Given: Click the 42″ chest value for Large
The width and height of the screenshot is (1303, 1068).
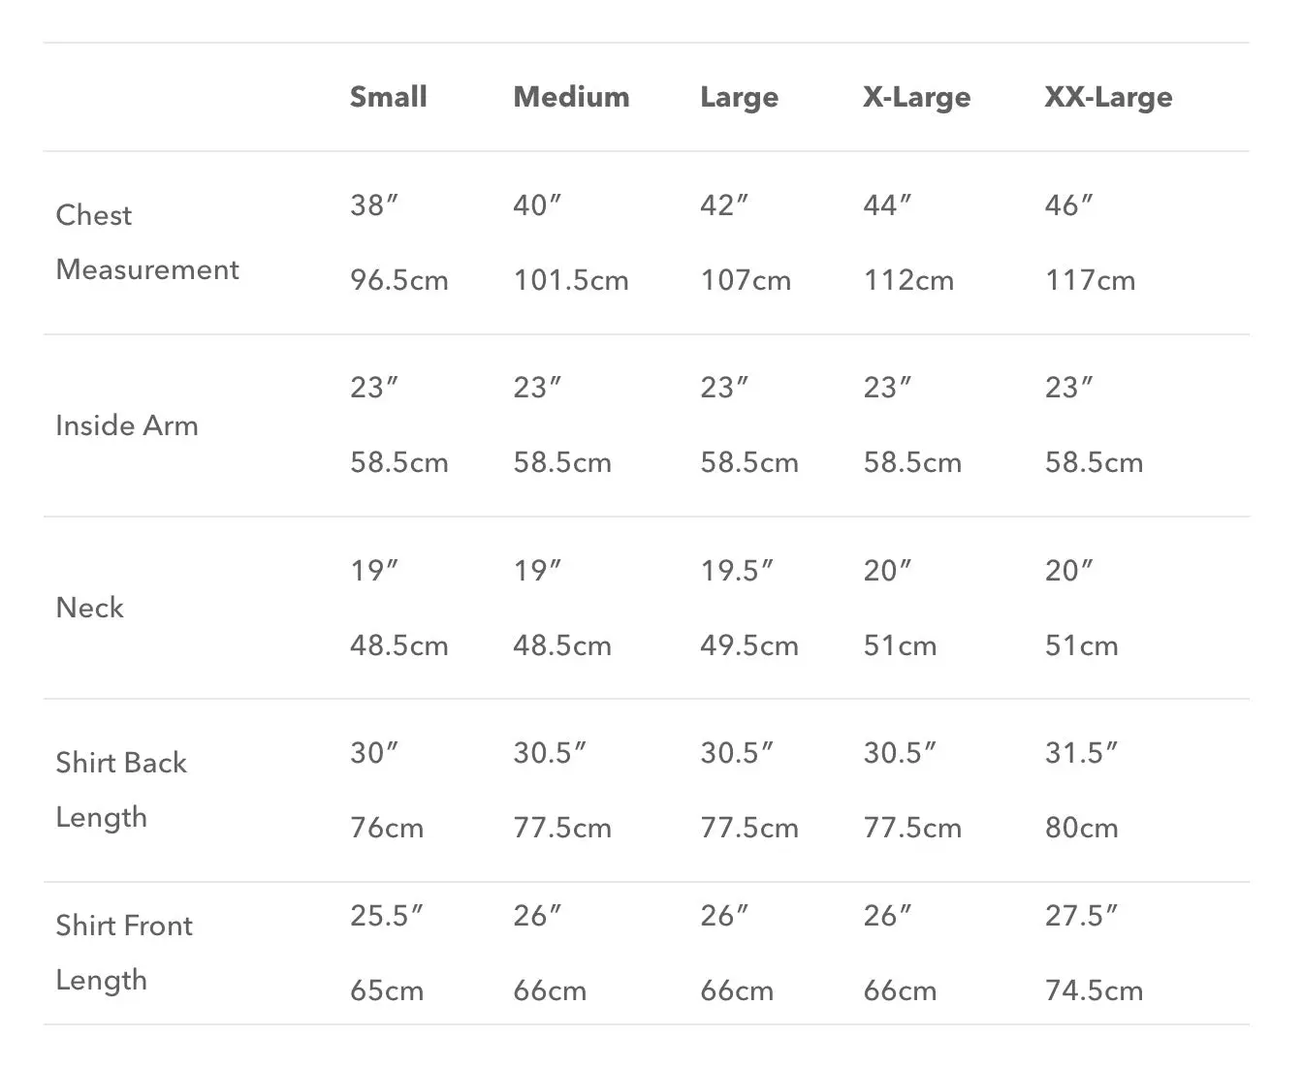Looking at the screenshot, I should click(723, 205).
